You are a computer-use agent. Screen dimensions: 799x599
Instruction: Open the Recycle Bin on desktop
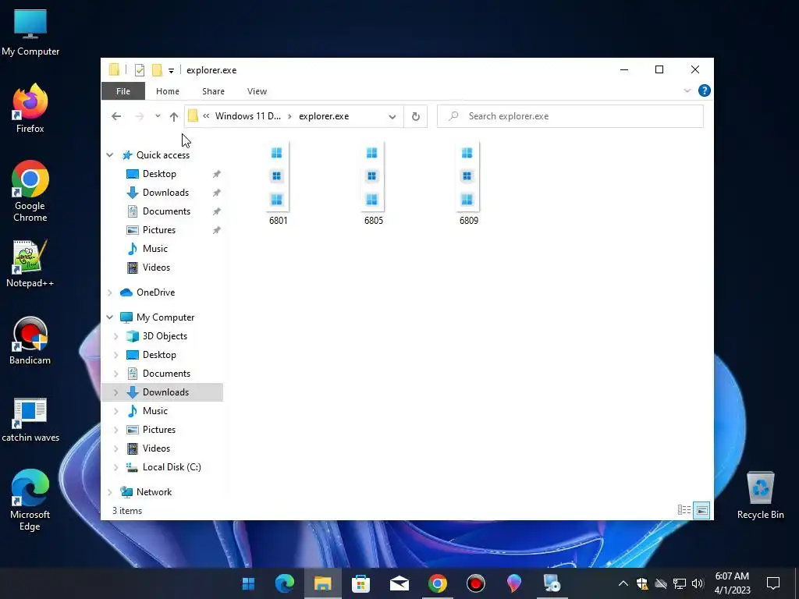click(760, 495)
